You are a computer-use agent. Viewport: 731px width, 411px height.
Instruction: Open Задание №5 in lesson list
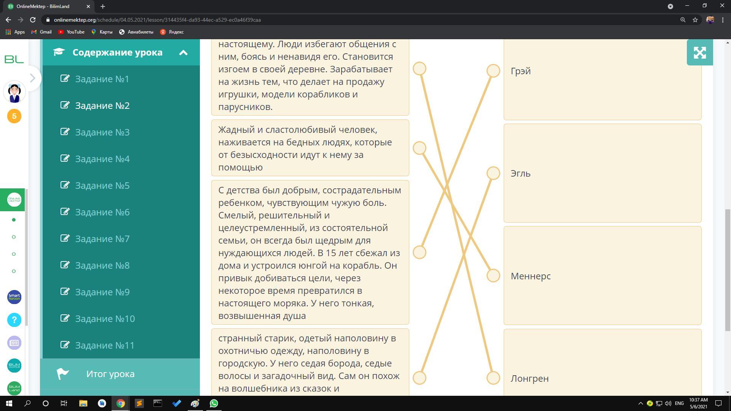pos(102,185)
